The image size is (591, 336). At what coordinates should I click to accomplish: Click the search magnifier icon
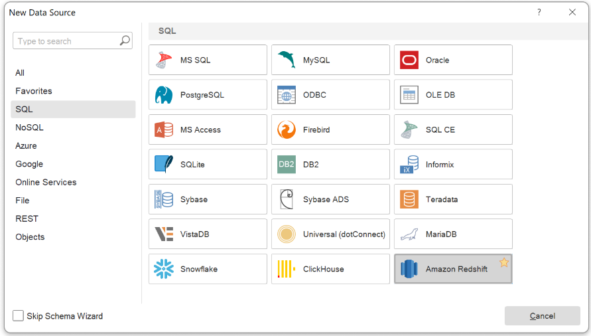click(x=125, y=41)
